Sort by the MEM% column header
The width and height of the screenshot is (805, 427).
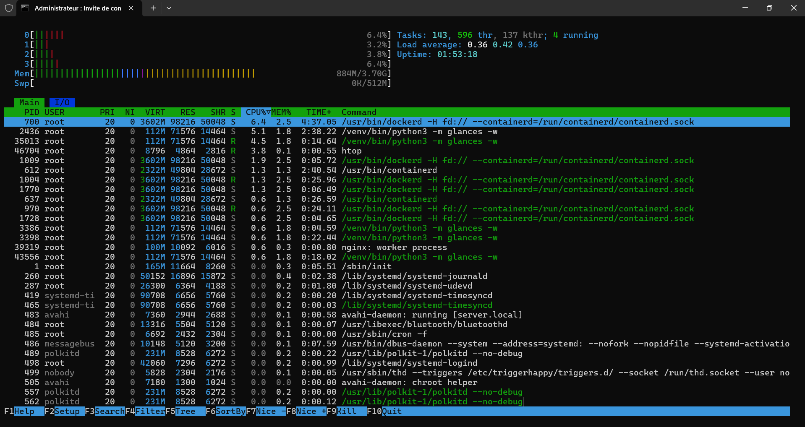coord(281,112)
